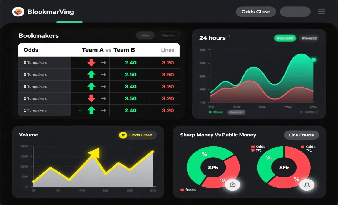
Task: Click the SFb donut chart center
Action: click(284, 168)
